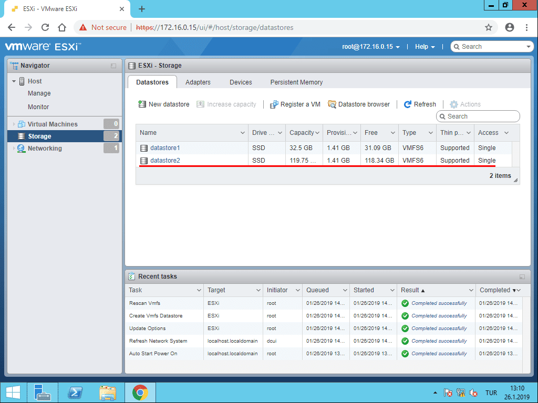Open the Windows Start menu

13,393
